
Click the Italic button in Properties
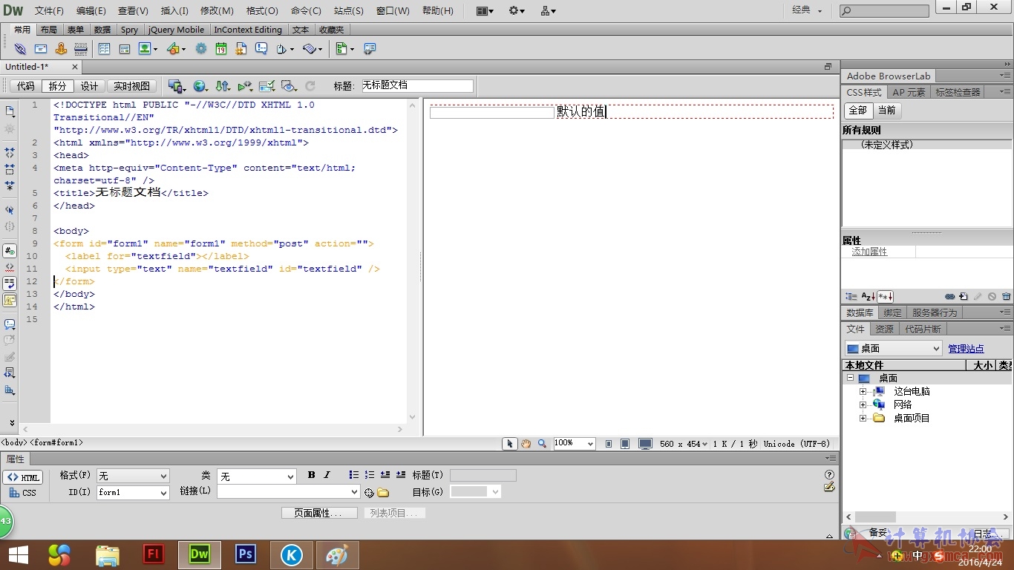pyautogui.click(x=327, y=475)
